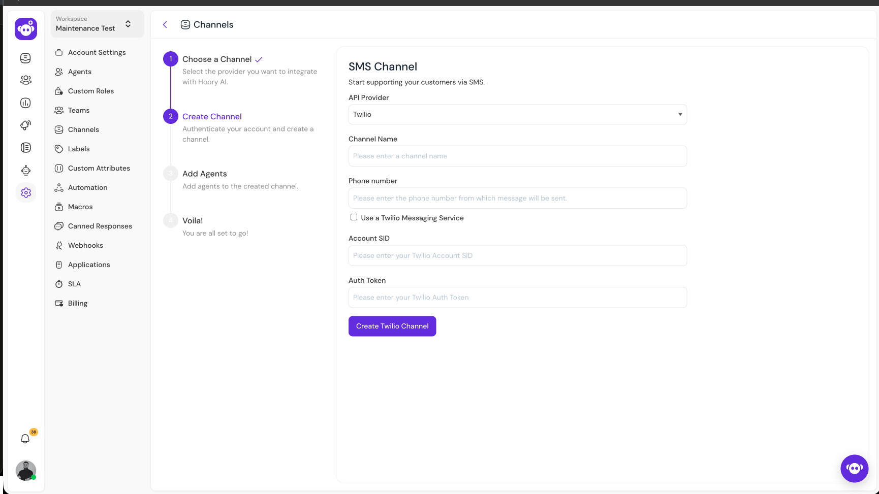Open Labels settings page
This screenshot has width=879, height=494.
point(79,149)
